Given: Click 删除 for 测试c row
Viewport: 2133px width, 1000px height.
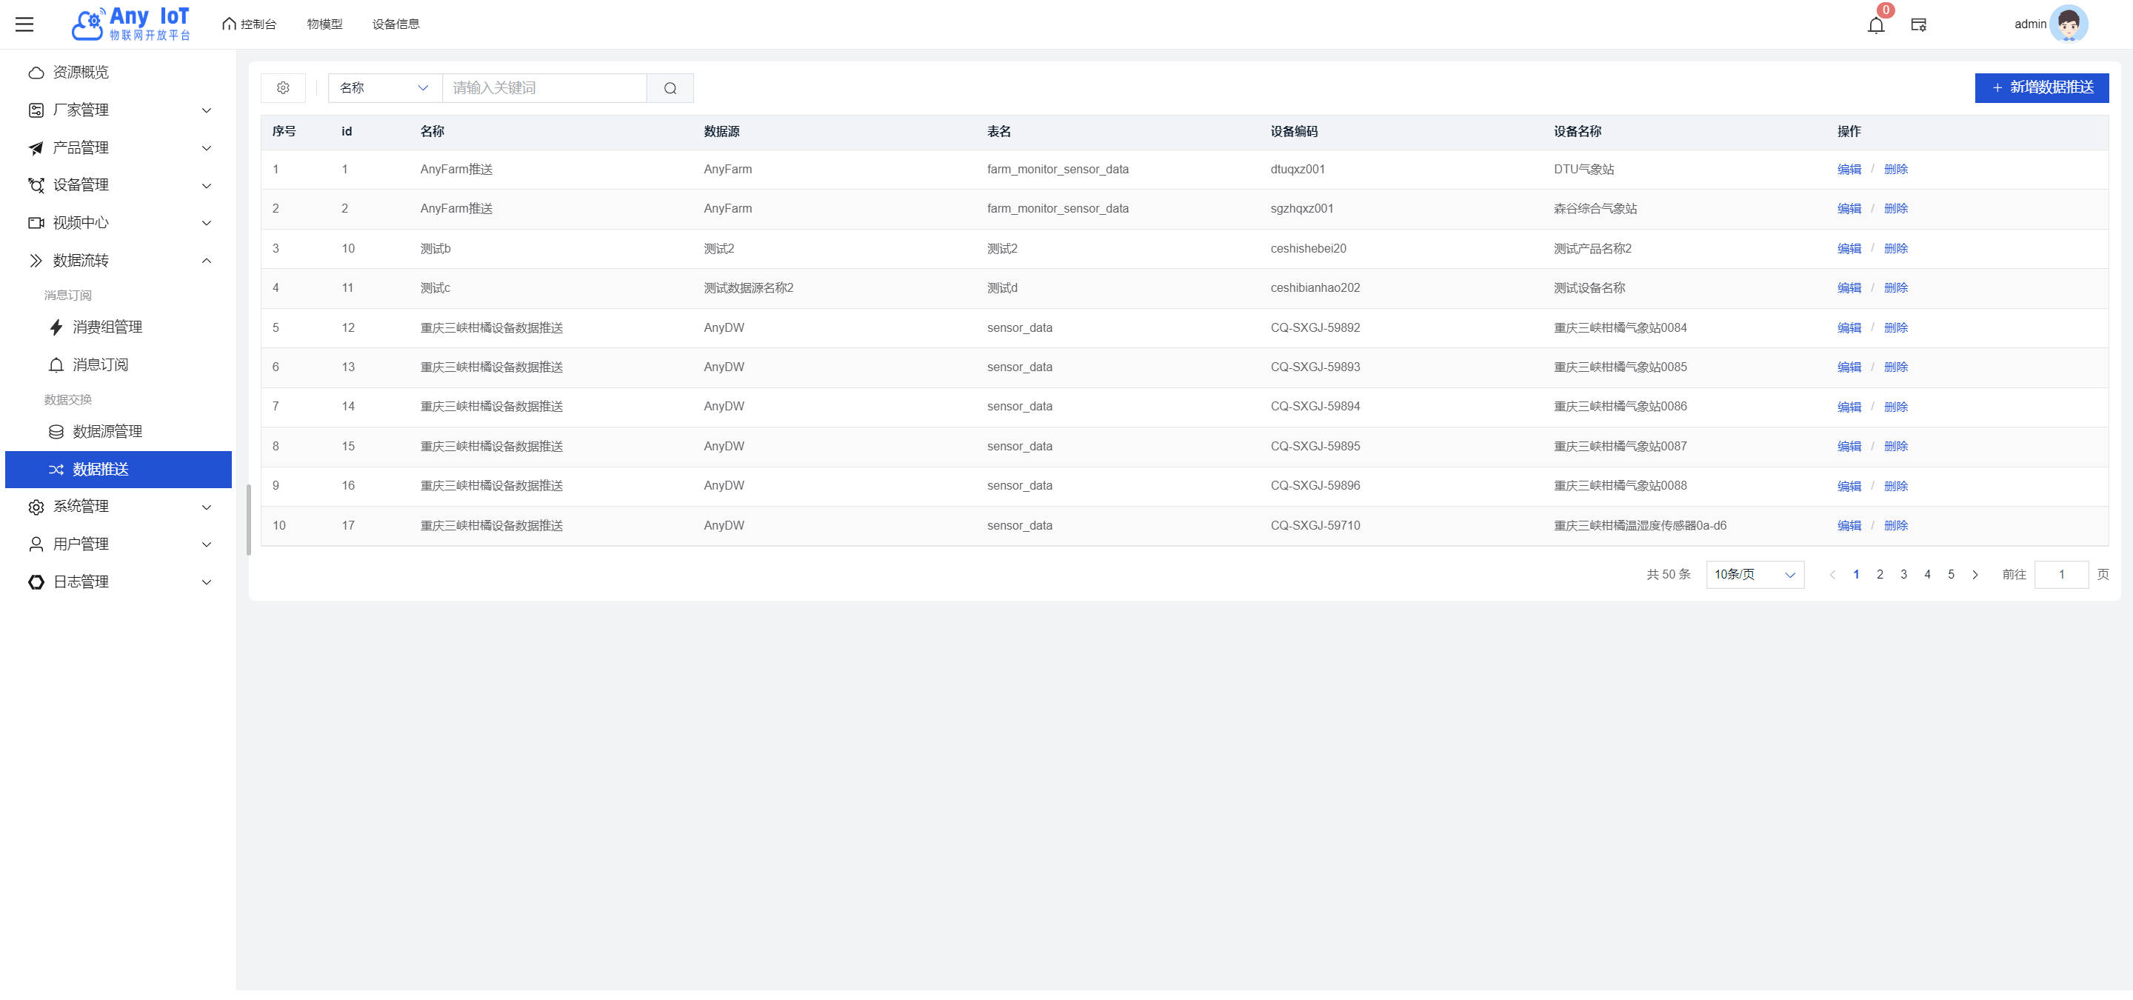Looking at the screenshot, I should coord(1895,288).
